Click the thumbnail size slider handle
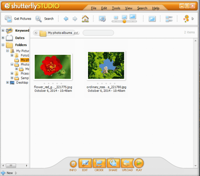200x176 pixels. click(x=124, y=21)
